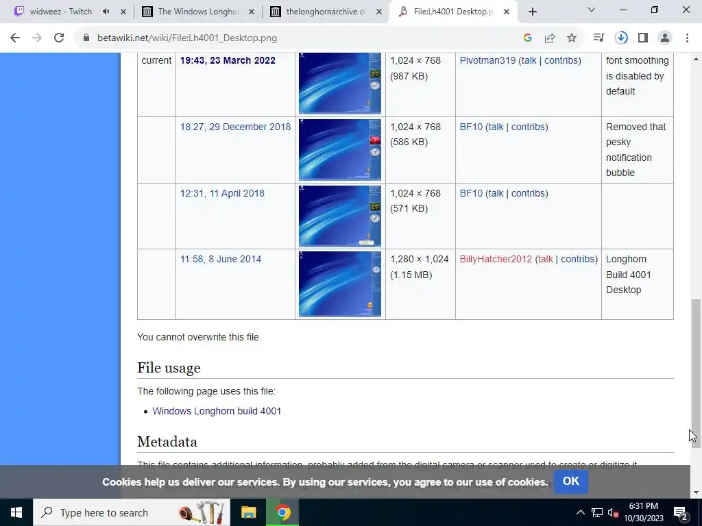This screenshot has height=526, width=702.
Task: Open Windows Start menu
Action: click(16, 512)
